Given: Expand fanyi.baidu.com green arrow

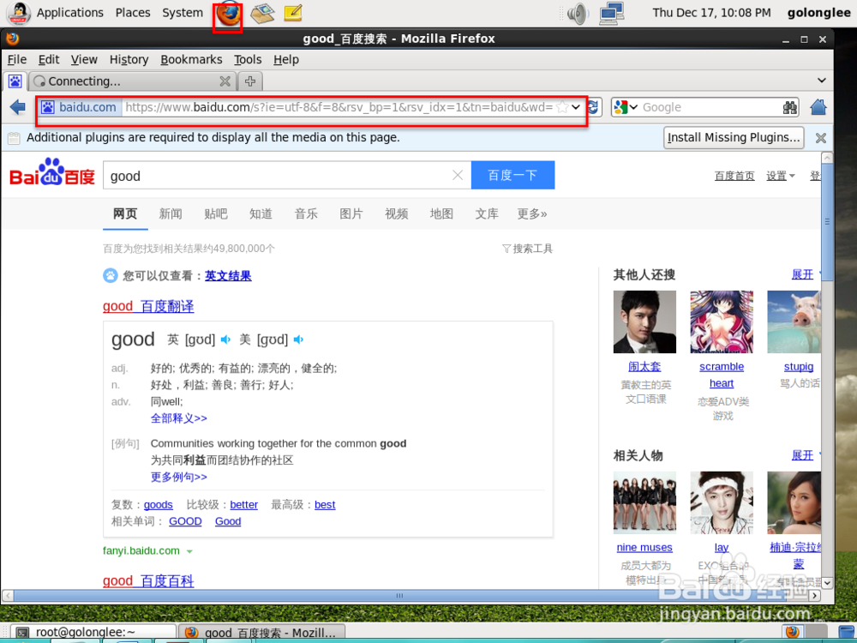Looking at the screenshot, I should (x=189, y=551).
